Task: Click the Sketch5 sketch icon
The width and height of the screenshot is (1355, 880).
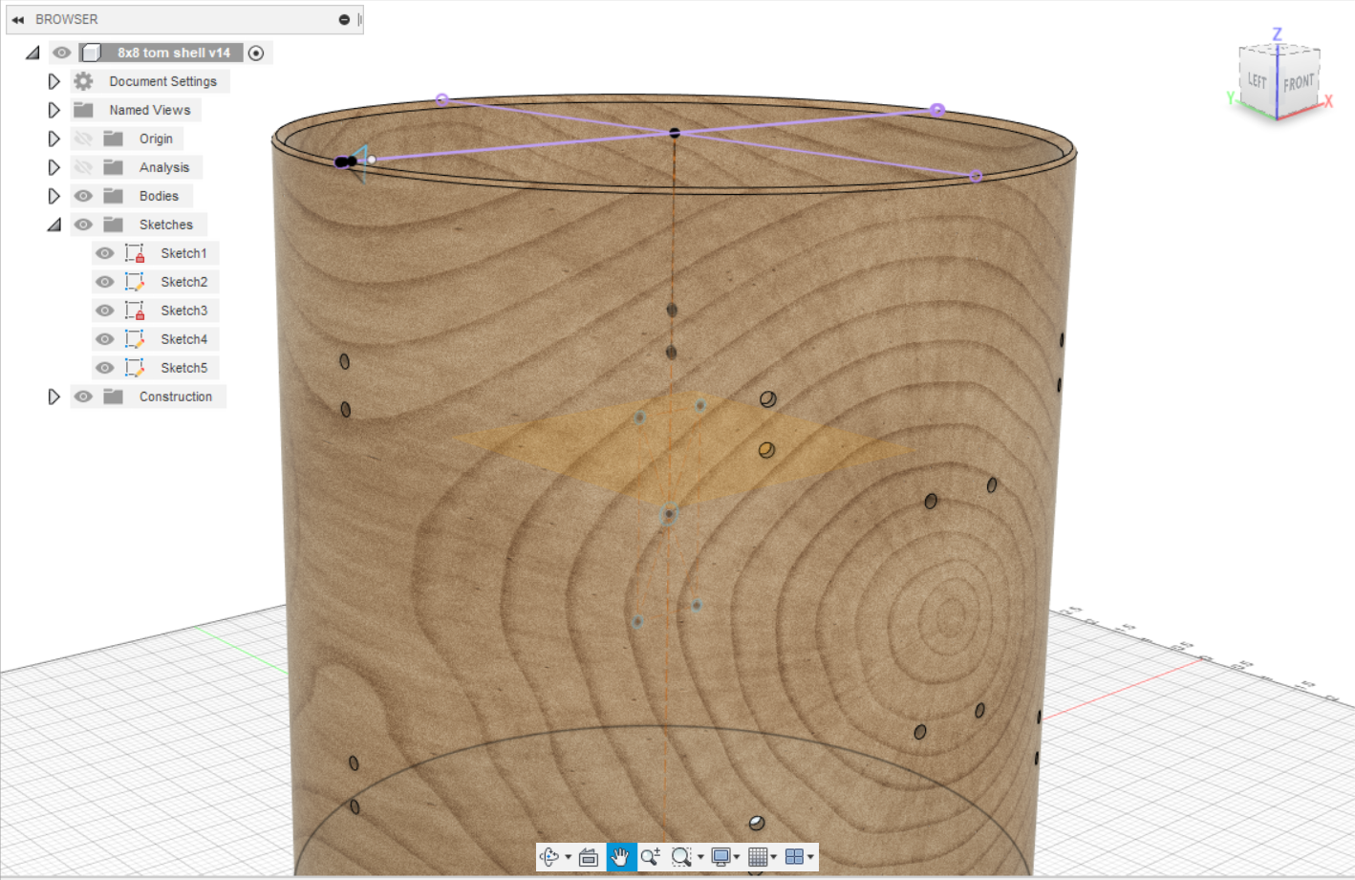Action: coord(135,368)
